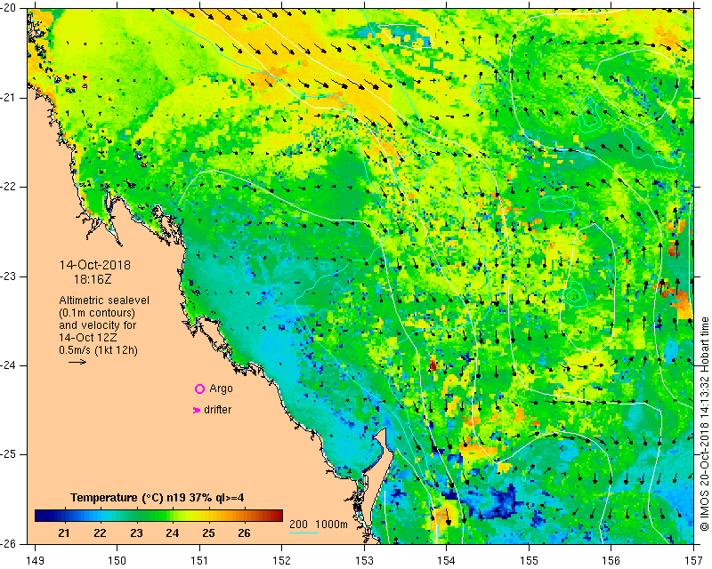This screenshot has width=712, height=569.
Task: Click the '151' longitude axis label
Action: [199, 561]
